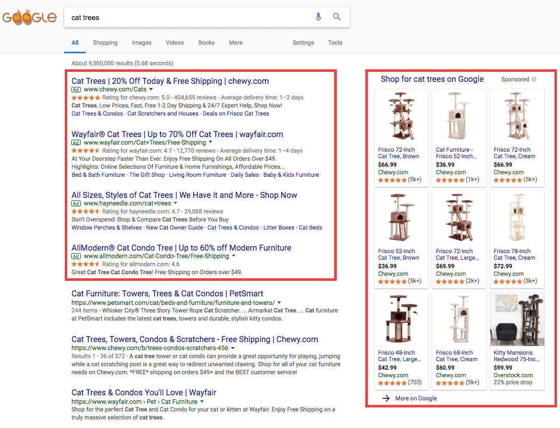
Task: Click the Ad badge beside wayfair.com URL
Action: click(76, 143)
